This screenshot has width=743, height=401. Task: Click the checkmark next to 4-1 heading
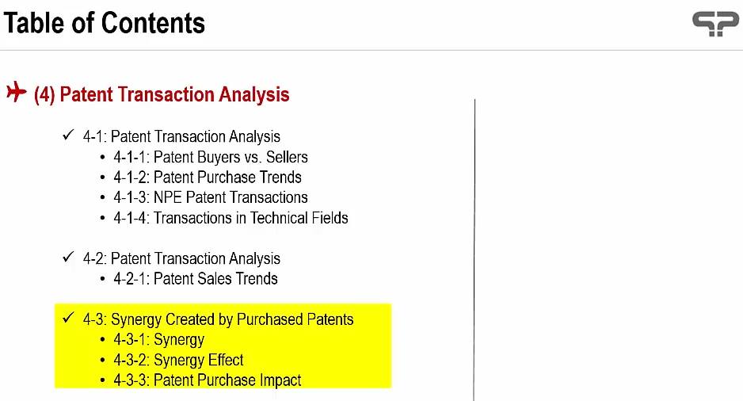click(x=68, y=135)
